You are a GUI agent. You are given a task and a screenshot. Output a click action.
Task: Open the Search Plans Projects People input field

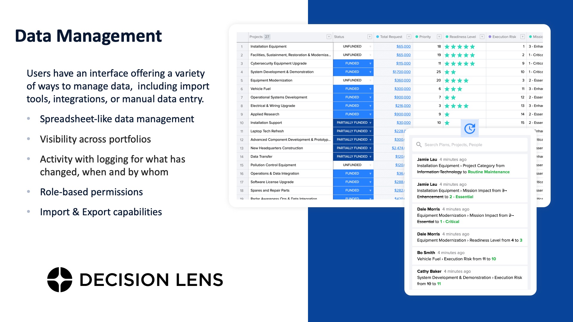tap(470, 144)
